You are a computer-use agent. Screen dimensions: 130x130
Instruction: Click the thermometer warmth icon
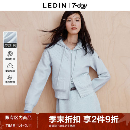10,54
